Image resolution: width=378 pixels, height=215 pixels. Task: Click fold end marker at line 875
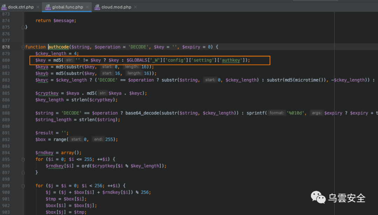(x=23, y=27)
